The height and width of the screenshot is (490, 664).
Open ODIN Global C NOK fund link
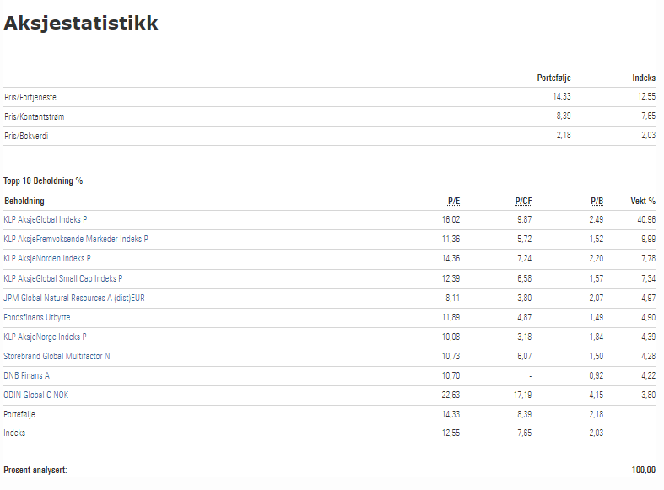click(36, 396)
